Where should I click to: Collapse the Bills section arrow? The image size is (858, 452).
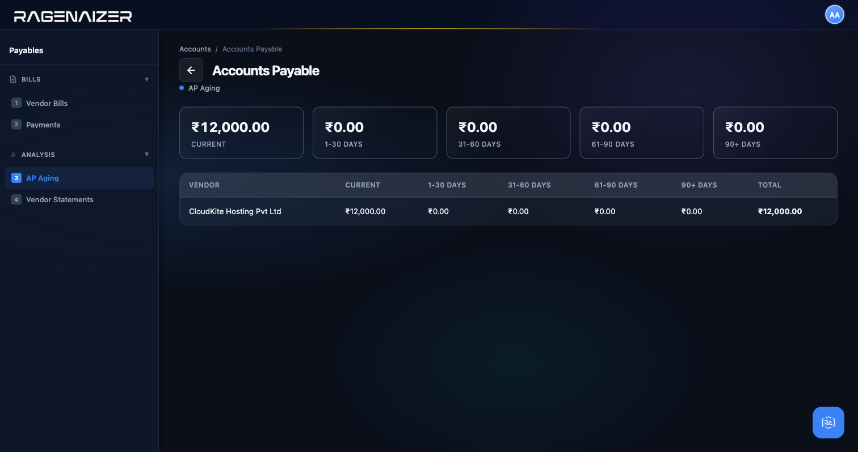[147, 79]
